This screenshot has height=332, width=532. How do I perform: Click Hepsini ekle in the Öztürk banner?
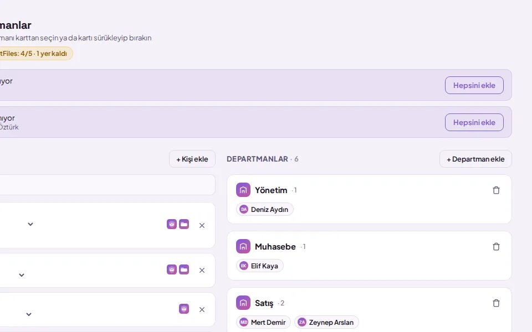[474, 122]
